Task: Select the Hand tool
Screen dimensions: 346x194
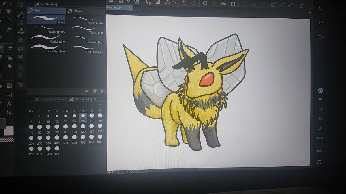Action: tap(9, 11)
